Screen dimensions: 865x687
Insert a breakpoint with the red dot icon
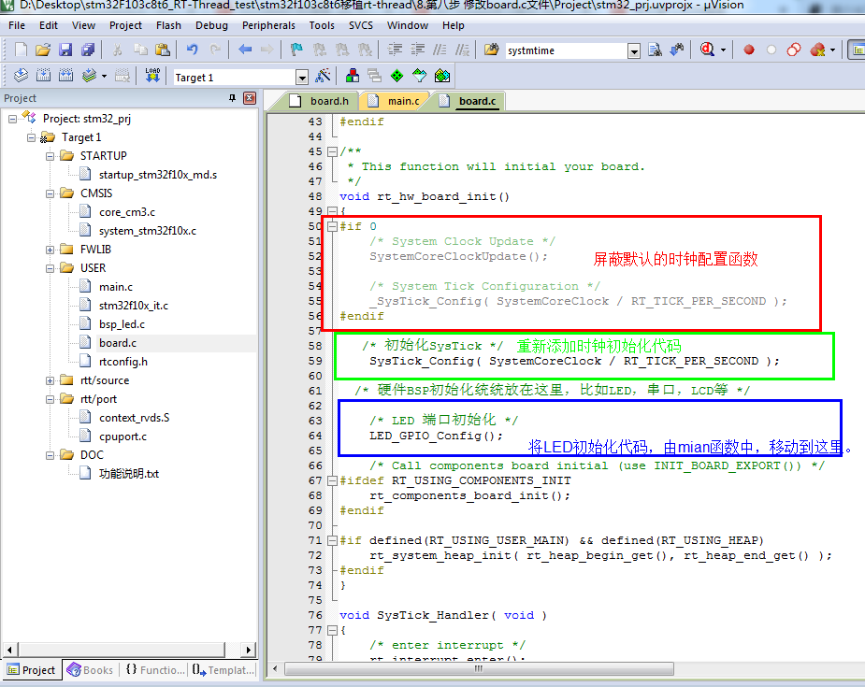[x=748, y=50]
